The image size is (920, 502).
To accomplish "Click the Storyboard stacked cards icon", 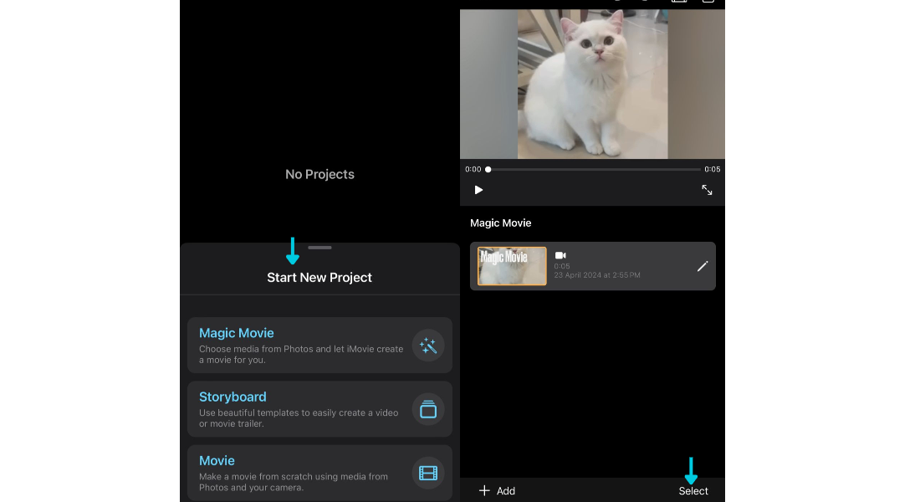I will [427, 409].
